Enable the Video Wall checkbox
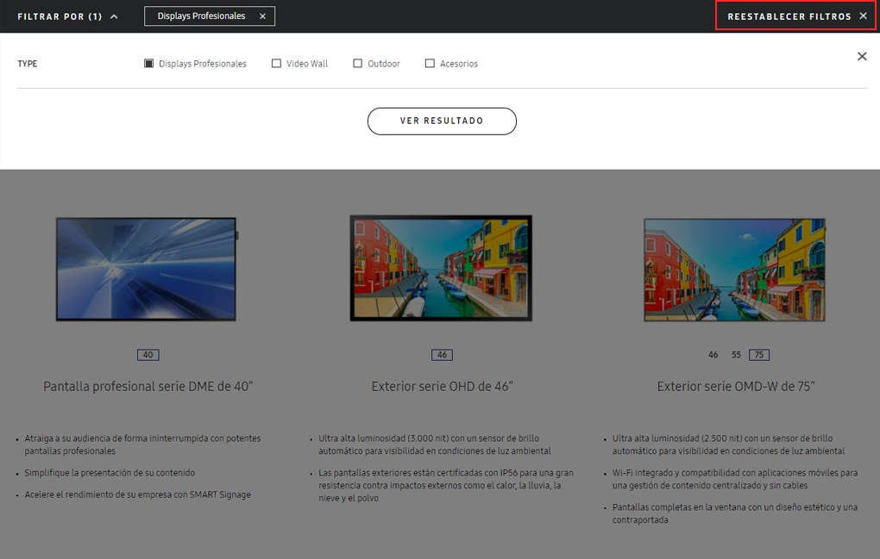The height and width of the screenshot is (559, 880). 276,63
